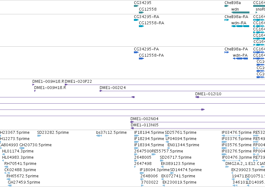Click the wdn-PA protein feature
The height and width of the screenshot is (187, 265).
[240, 58]
